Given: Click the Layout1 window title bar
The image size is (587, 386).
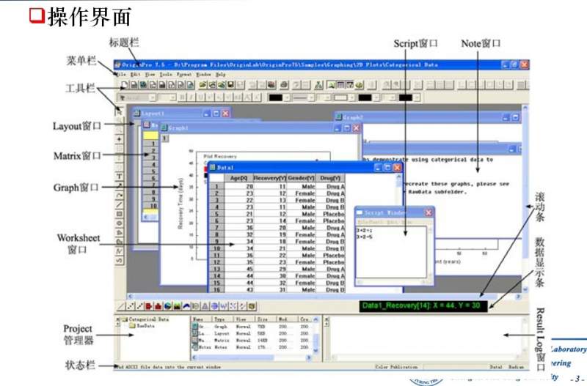Looking at the screenshot, I should 181,114.
